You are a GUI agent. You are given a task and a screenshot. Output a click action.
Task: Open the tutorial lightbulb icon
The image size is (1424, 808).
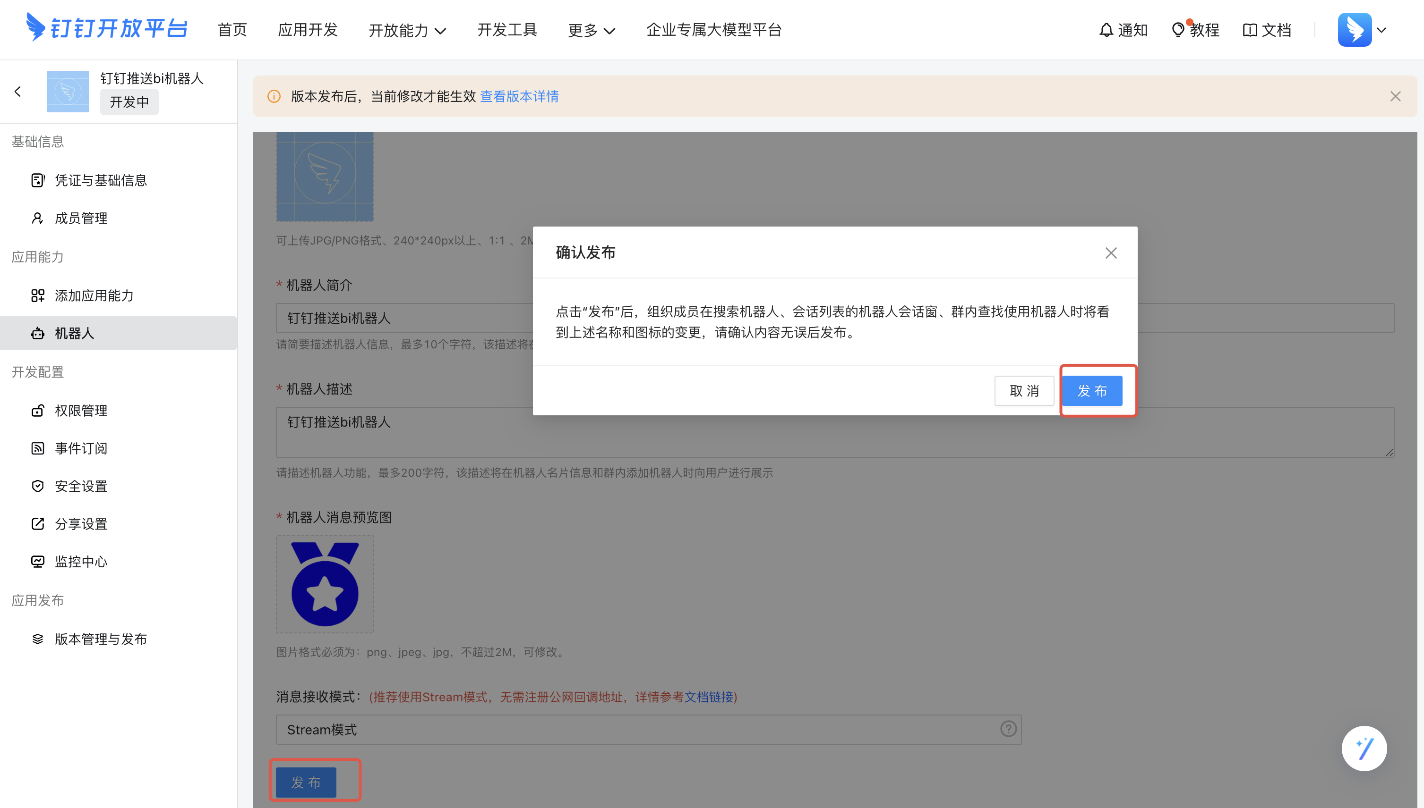1177,30
